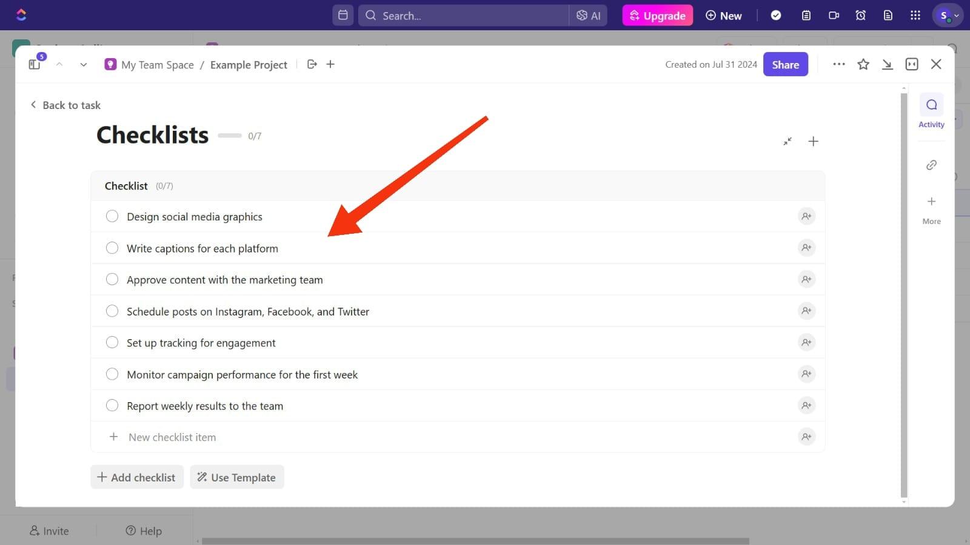Open the user avatar S dropdown

(948, 15)
